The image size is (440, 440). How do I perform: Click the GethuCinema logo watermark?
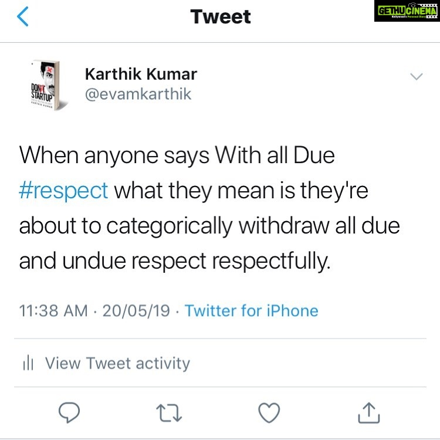(407, 11)
